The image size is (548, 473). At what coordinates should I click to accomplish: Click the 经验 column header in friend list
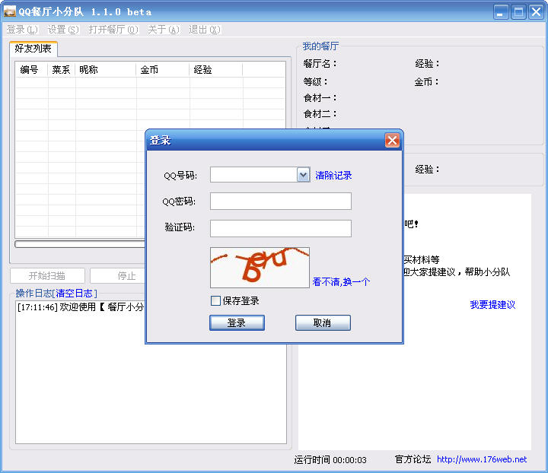[215, 69]
